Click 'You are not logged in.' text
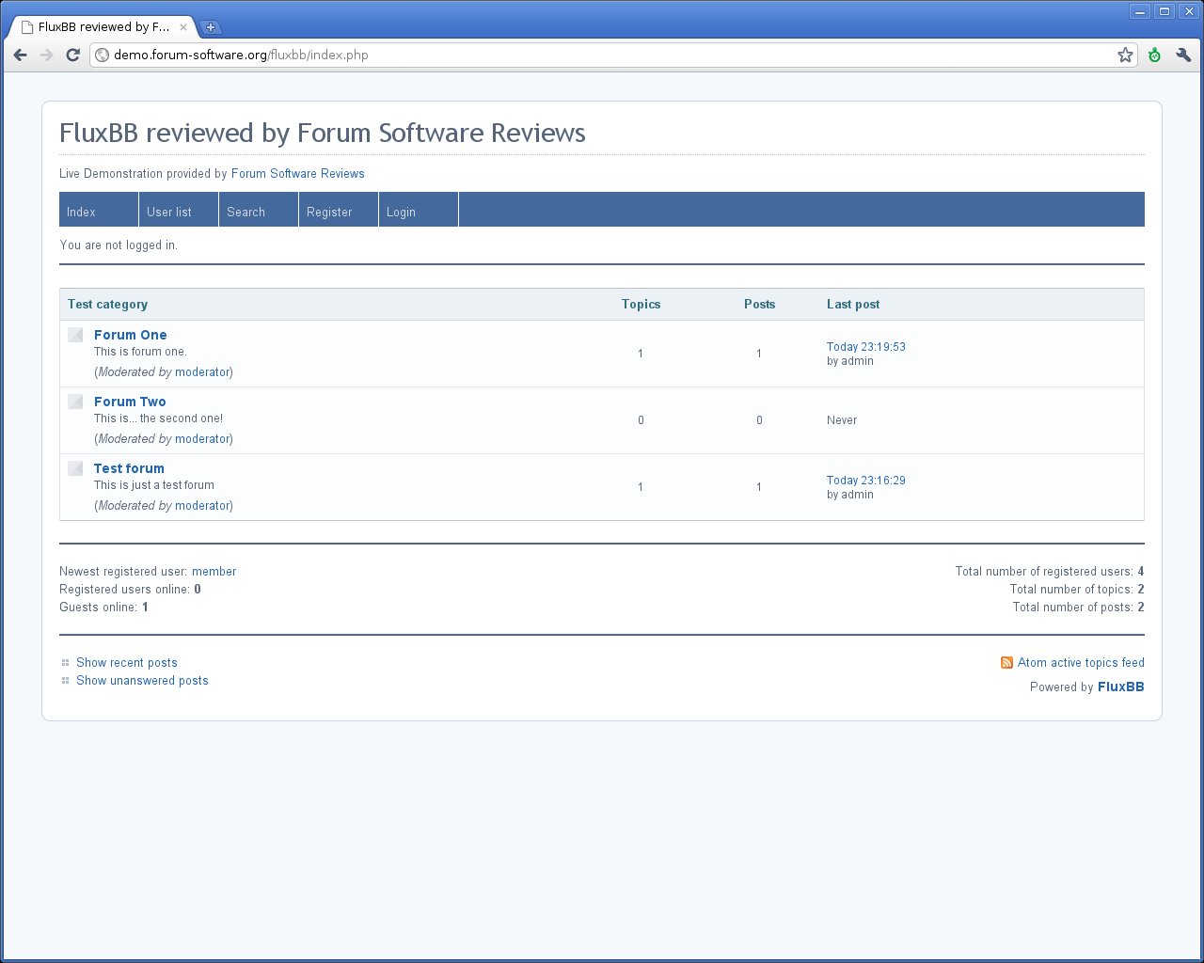This screenshot has width=1204, height=963. (x=119, y=245)
